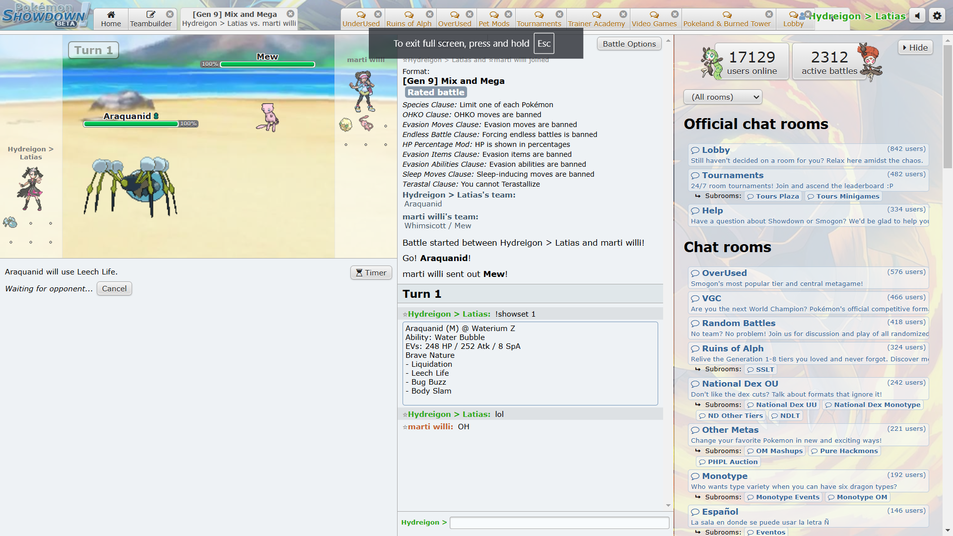Viewport: 953px width, 536px height.
Task: Cancel the Leech Life move choice
Action: (x=114, y=289)
